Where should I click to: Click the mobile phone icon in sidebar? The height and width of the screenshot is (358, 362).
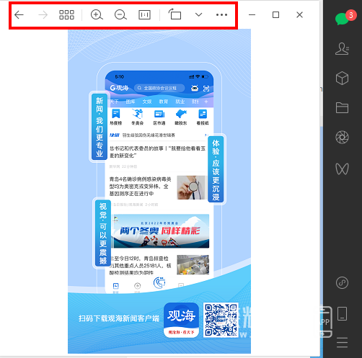coord(342,313)
